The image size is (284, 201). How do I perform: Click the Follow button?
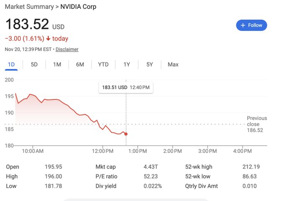251,25
